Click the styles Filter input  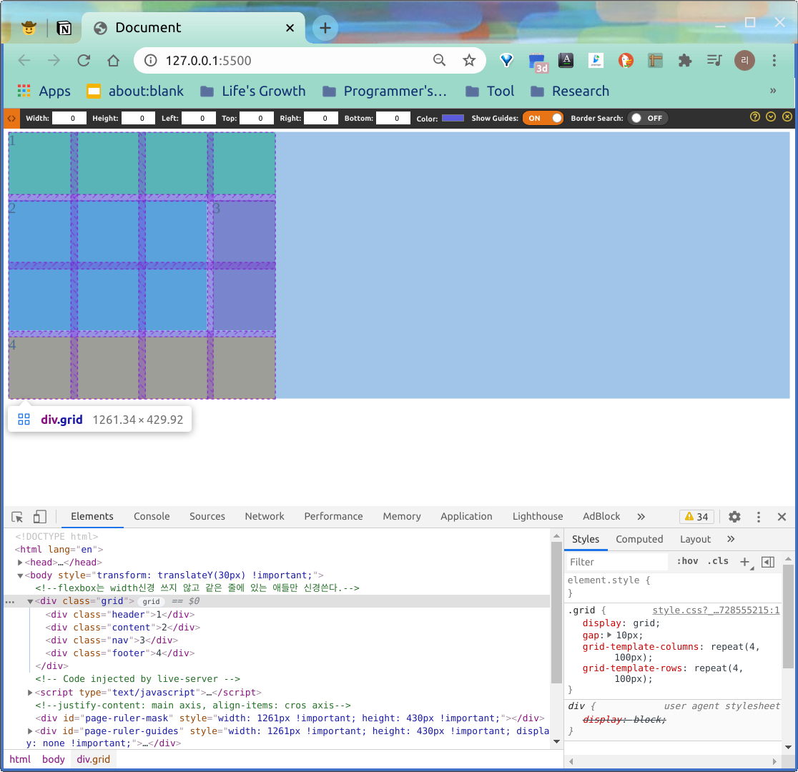(617, 562)
